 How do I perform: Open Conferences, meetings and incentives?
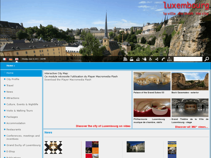point(23,137)
